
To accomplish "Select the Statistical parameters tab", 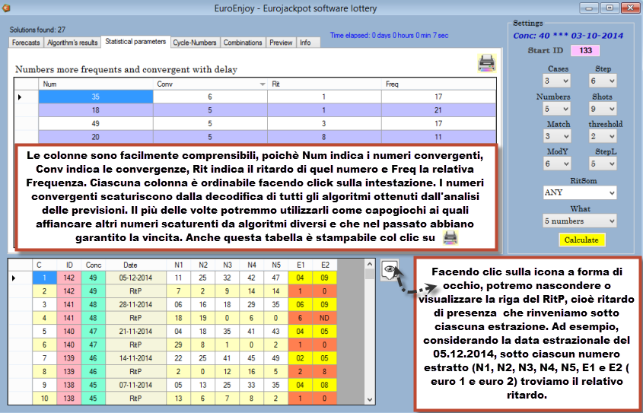I will pos(135,42).
